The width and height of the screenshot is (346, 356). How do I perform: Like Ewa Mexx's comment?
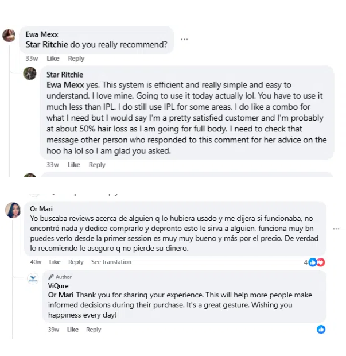click(53, 59)
